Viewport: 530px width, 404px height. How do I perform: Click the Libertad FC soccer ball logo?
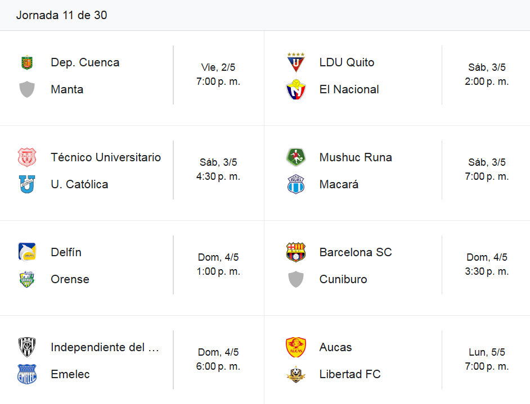tap(296, 374)
